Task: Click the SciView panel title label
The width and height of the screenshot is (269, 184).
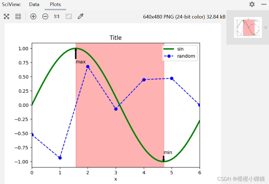Action: click(12, 4)
